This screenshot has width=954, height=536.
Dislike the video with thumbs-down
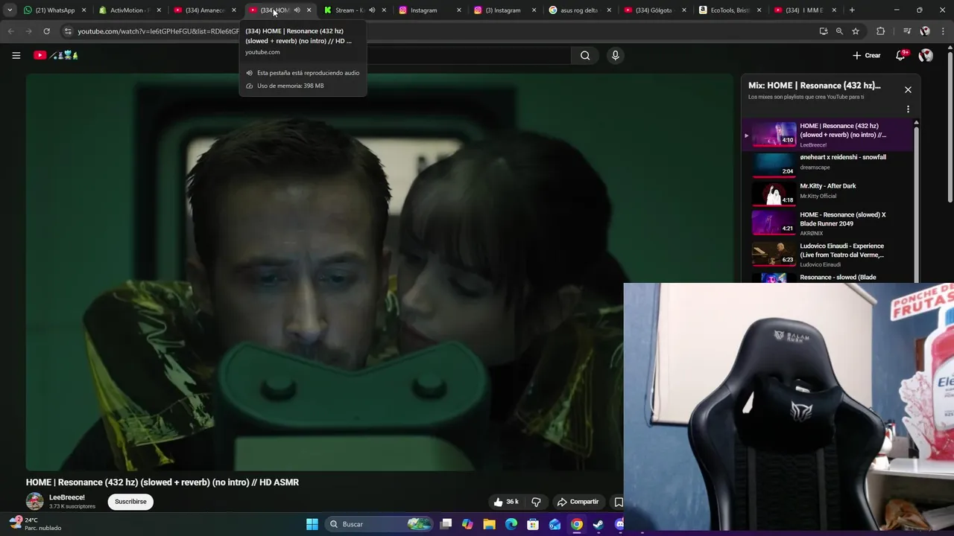tap(536, 502)
